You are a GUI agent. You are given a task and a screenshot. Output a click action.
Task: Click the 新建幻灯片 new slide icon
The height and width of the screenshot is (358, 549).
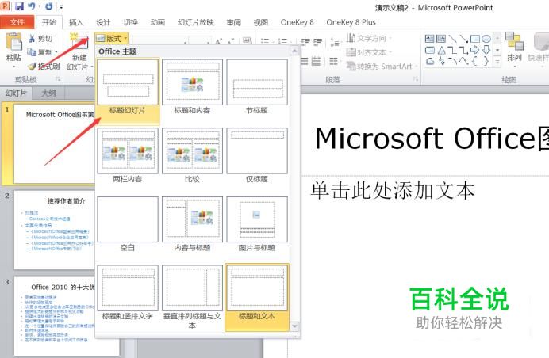coord(79,42)
